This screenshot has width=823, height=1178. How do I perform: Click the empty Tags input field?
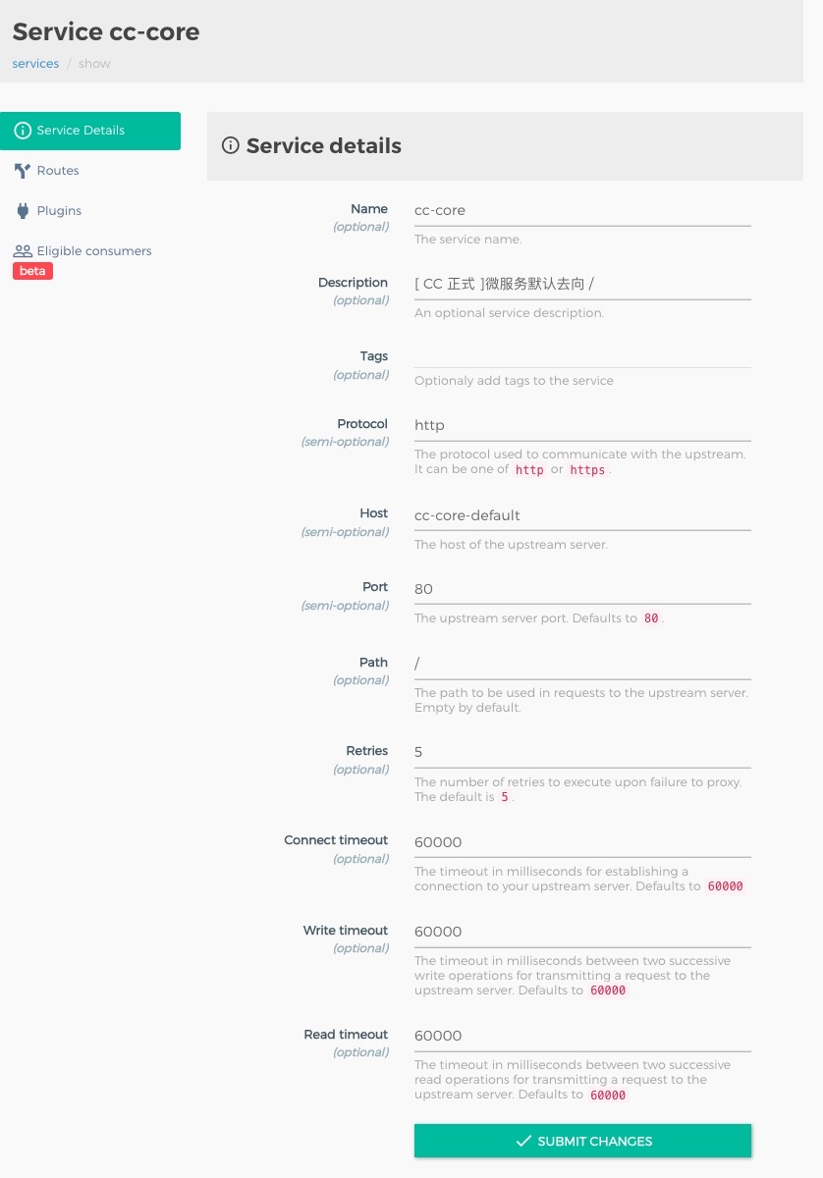click(x=582, y=355)
